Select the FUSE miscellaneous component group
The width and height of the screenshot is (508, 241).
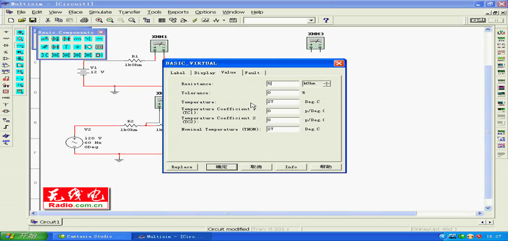point(6,98)
